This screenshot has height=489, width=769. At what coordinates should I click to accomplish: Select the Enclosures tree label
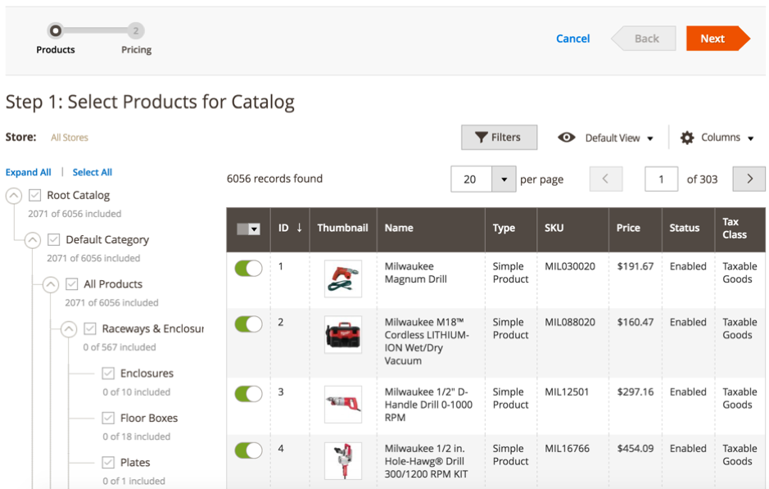[x=147, y=374]
